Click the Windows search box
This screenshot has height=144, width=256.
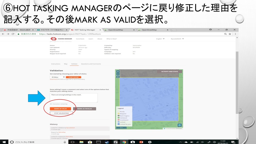point(38,142)
